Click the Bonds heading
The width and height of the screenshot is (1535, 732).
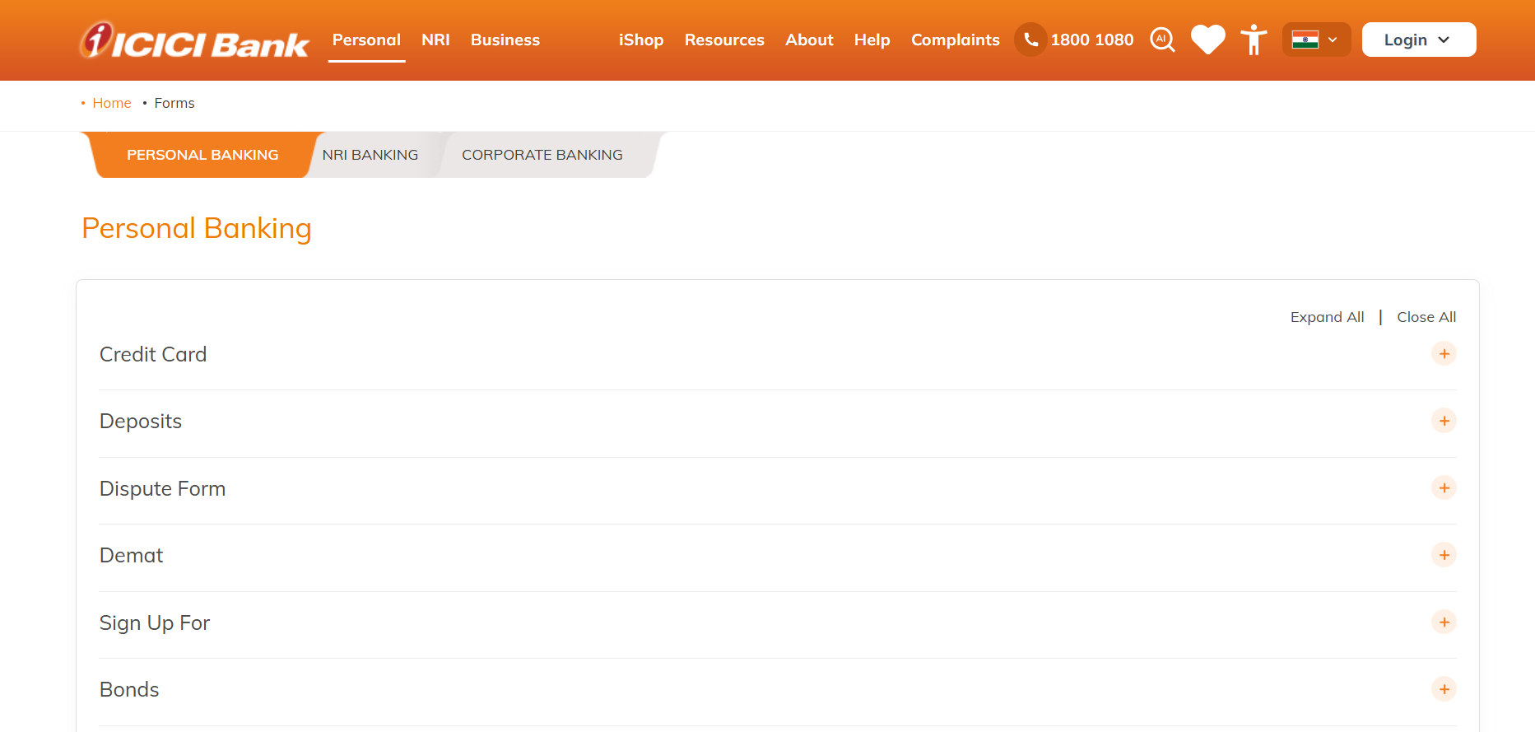coord(129,690)
